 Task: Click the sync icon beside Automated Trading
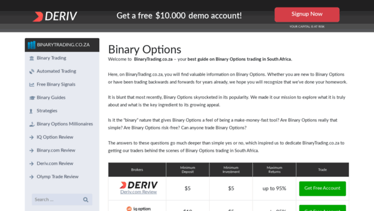[32, 71]
